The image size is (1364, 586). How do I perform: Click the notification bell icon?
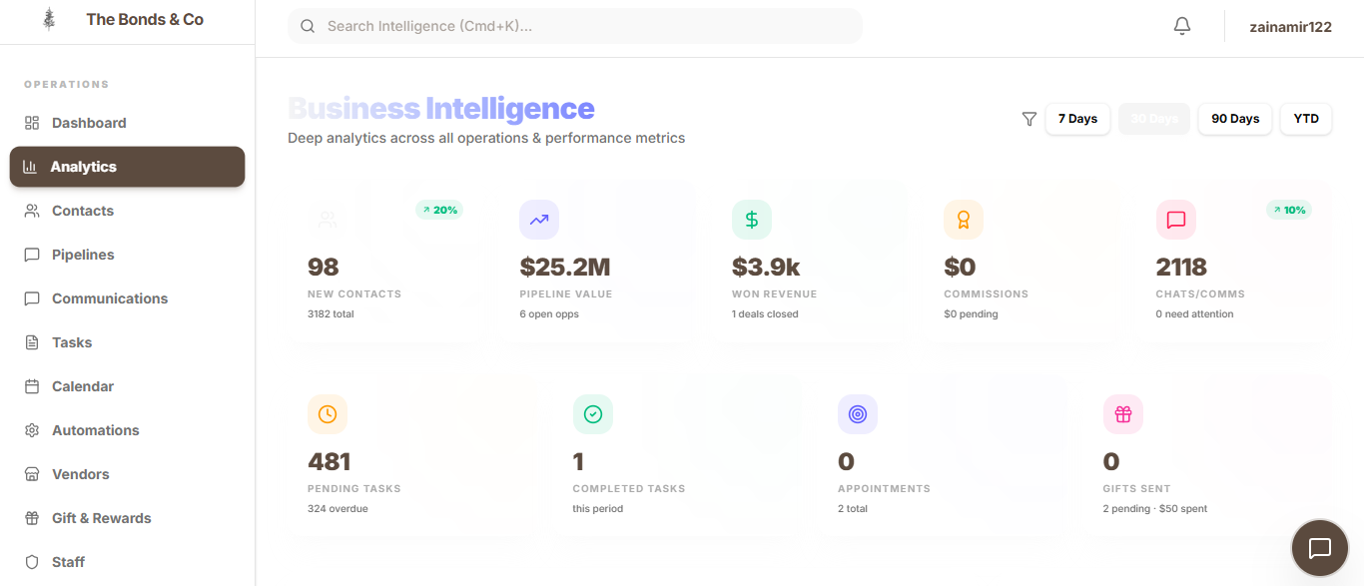1182,27
